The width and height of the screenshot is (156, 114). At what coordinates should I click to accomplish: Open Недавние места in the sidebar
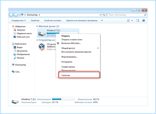tap(24, 33)
